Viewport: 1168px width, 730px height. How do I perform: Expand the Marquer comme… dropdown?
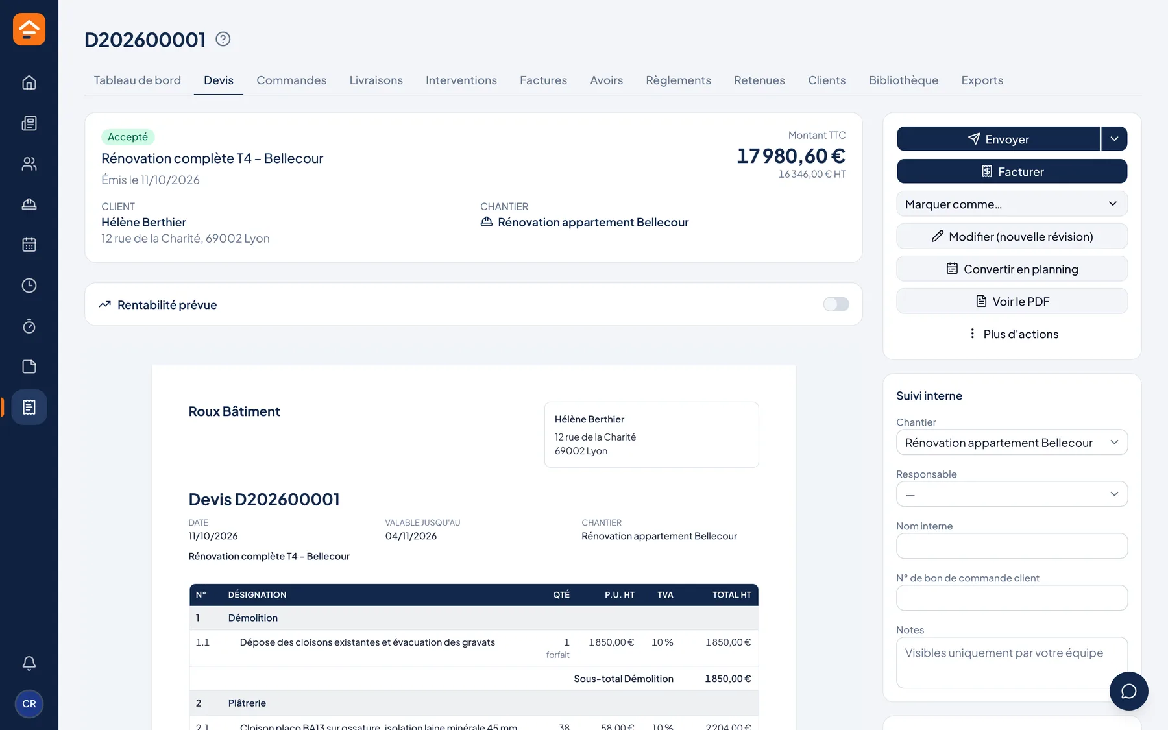pyautogui.click(x=1012, y=204)
